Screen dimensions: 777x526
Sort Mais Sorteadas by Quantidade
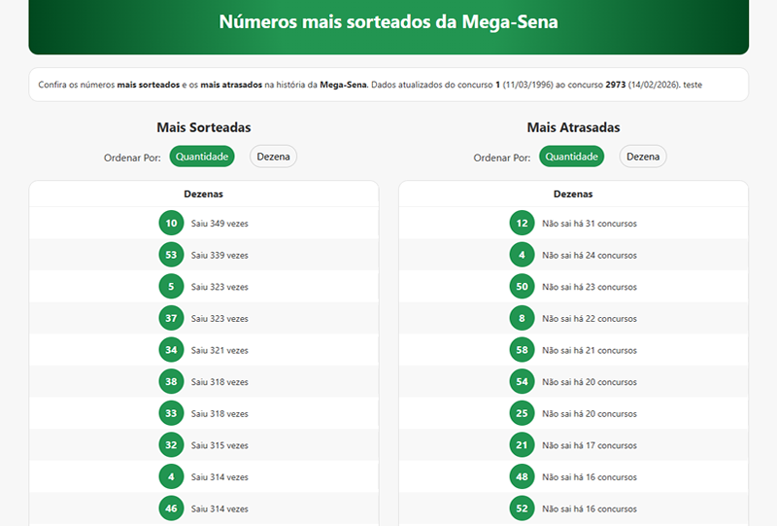(x=202, y=157)
